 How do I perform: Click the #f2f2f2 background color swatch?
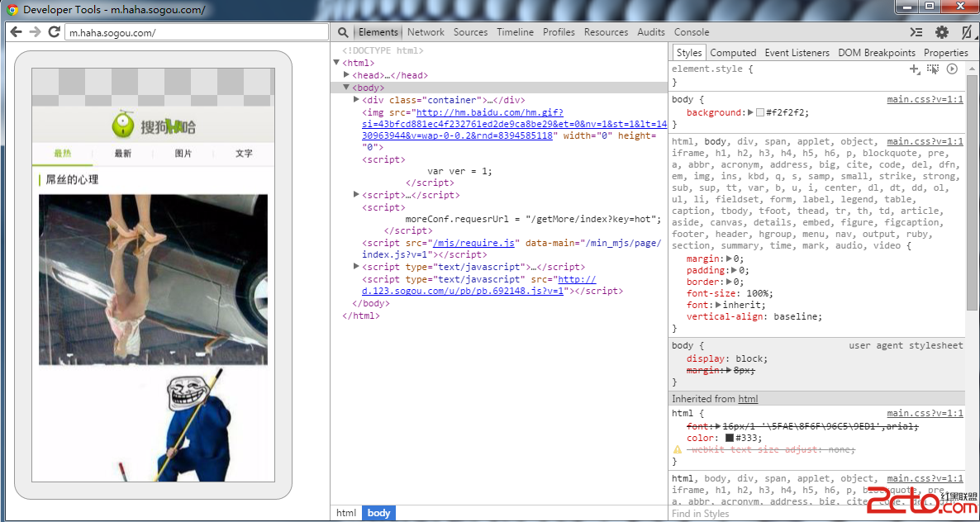(760, 112)
